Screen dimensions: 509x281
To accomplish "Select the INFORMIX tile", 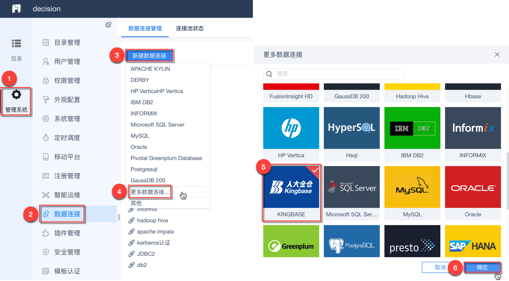I will [473, 134].
